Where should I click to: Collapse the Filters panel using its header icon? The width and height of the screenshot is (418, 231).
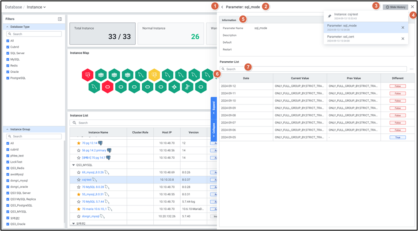[x=60, y=19]
